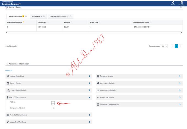The height and width of the screenshot is (129, 187).
Task: Collapse the Place Of Performance section
Action: click(x=89, y=97)
